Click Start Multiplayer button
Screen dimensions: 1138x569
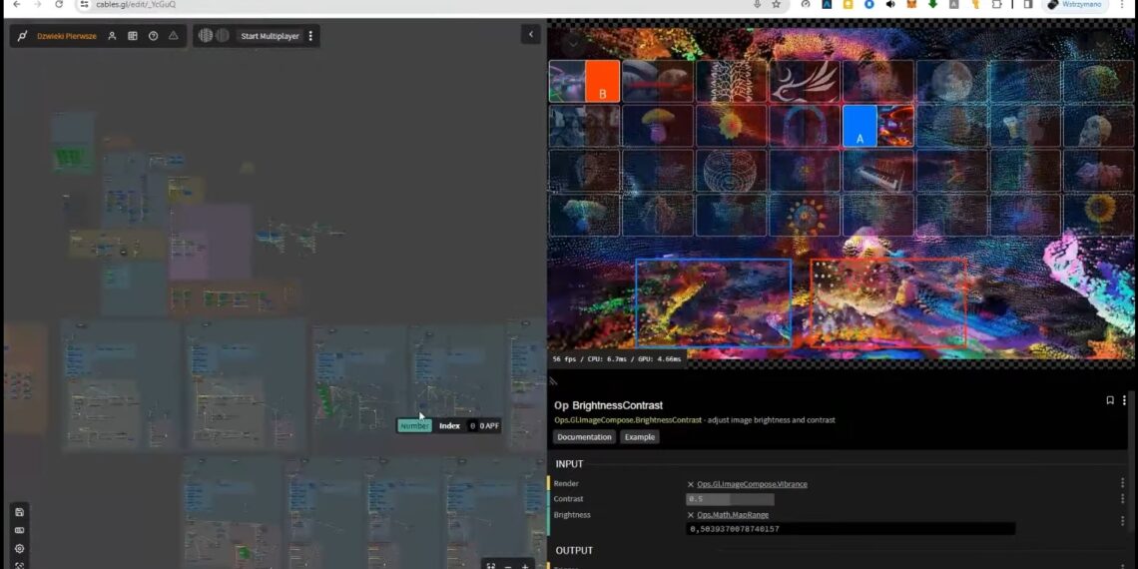pos(270,36)
